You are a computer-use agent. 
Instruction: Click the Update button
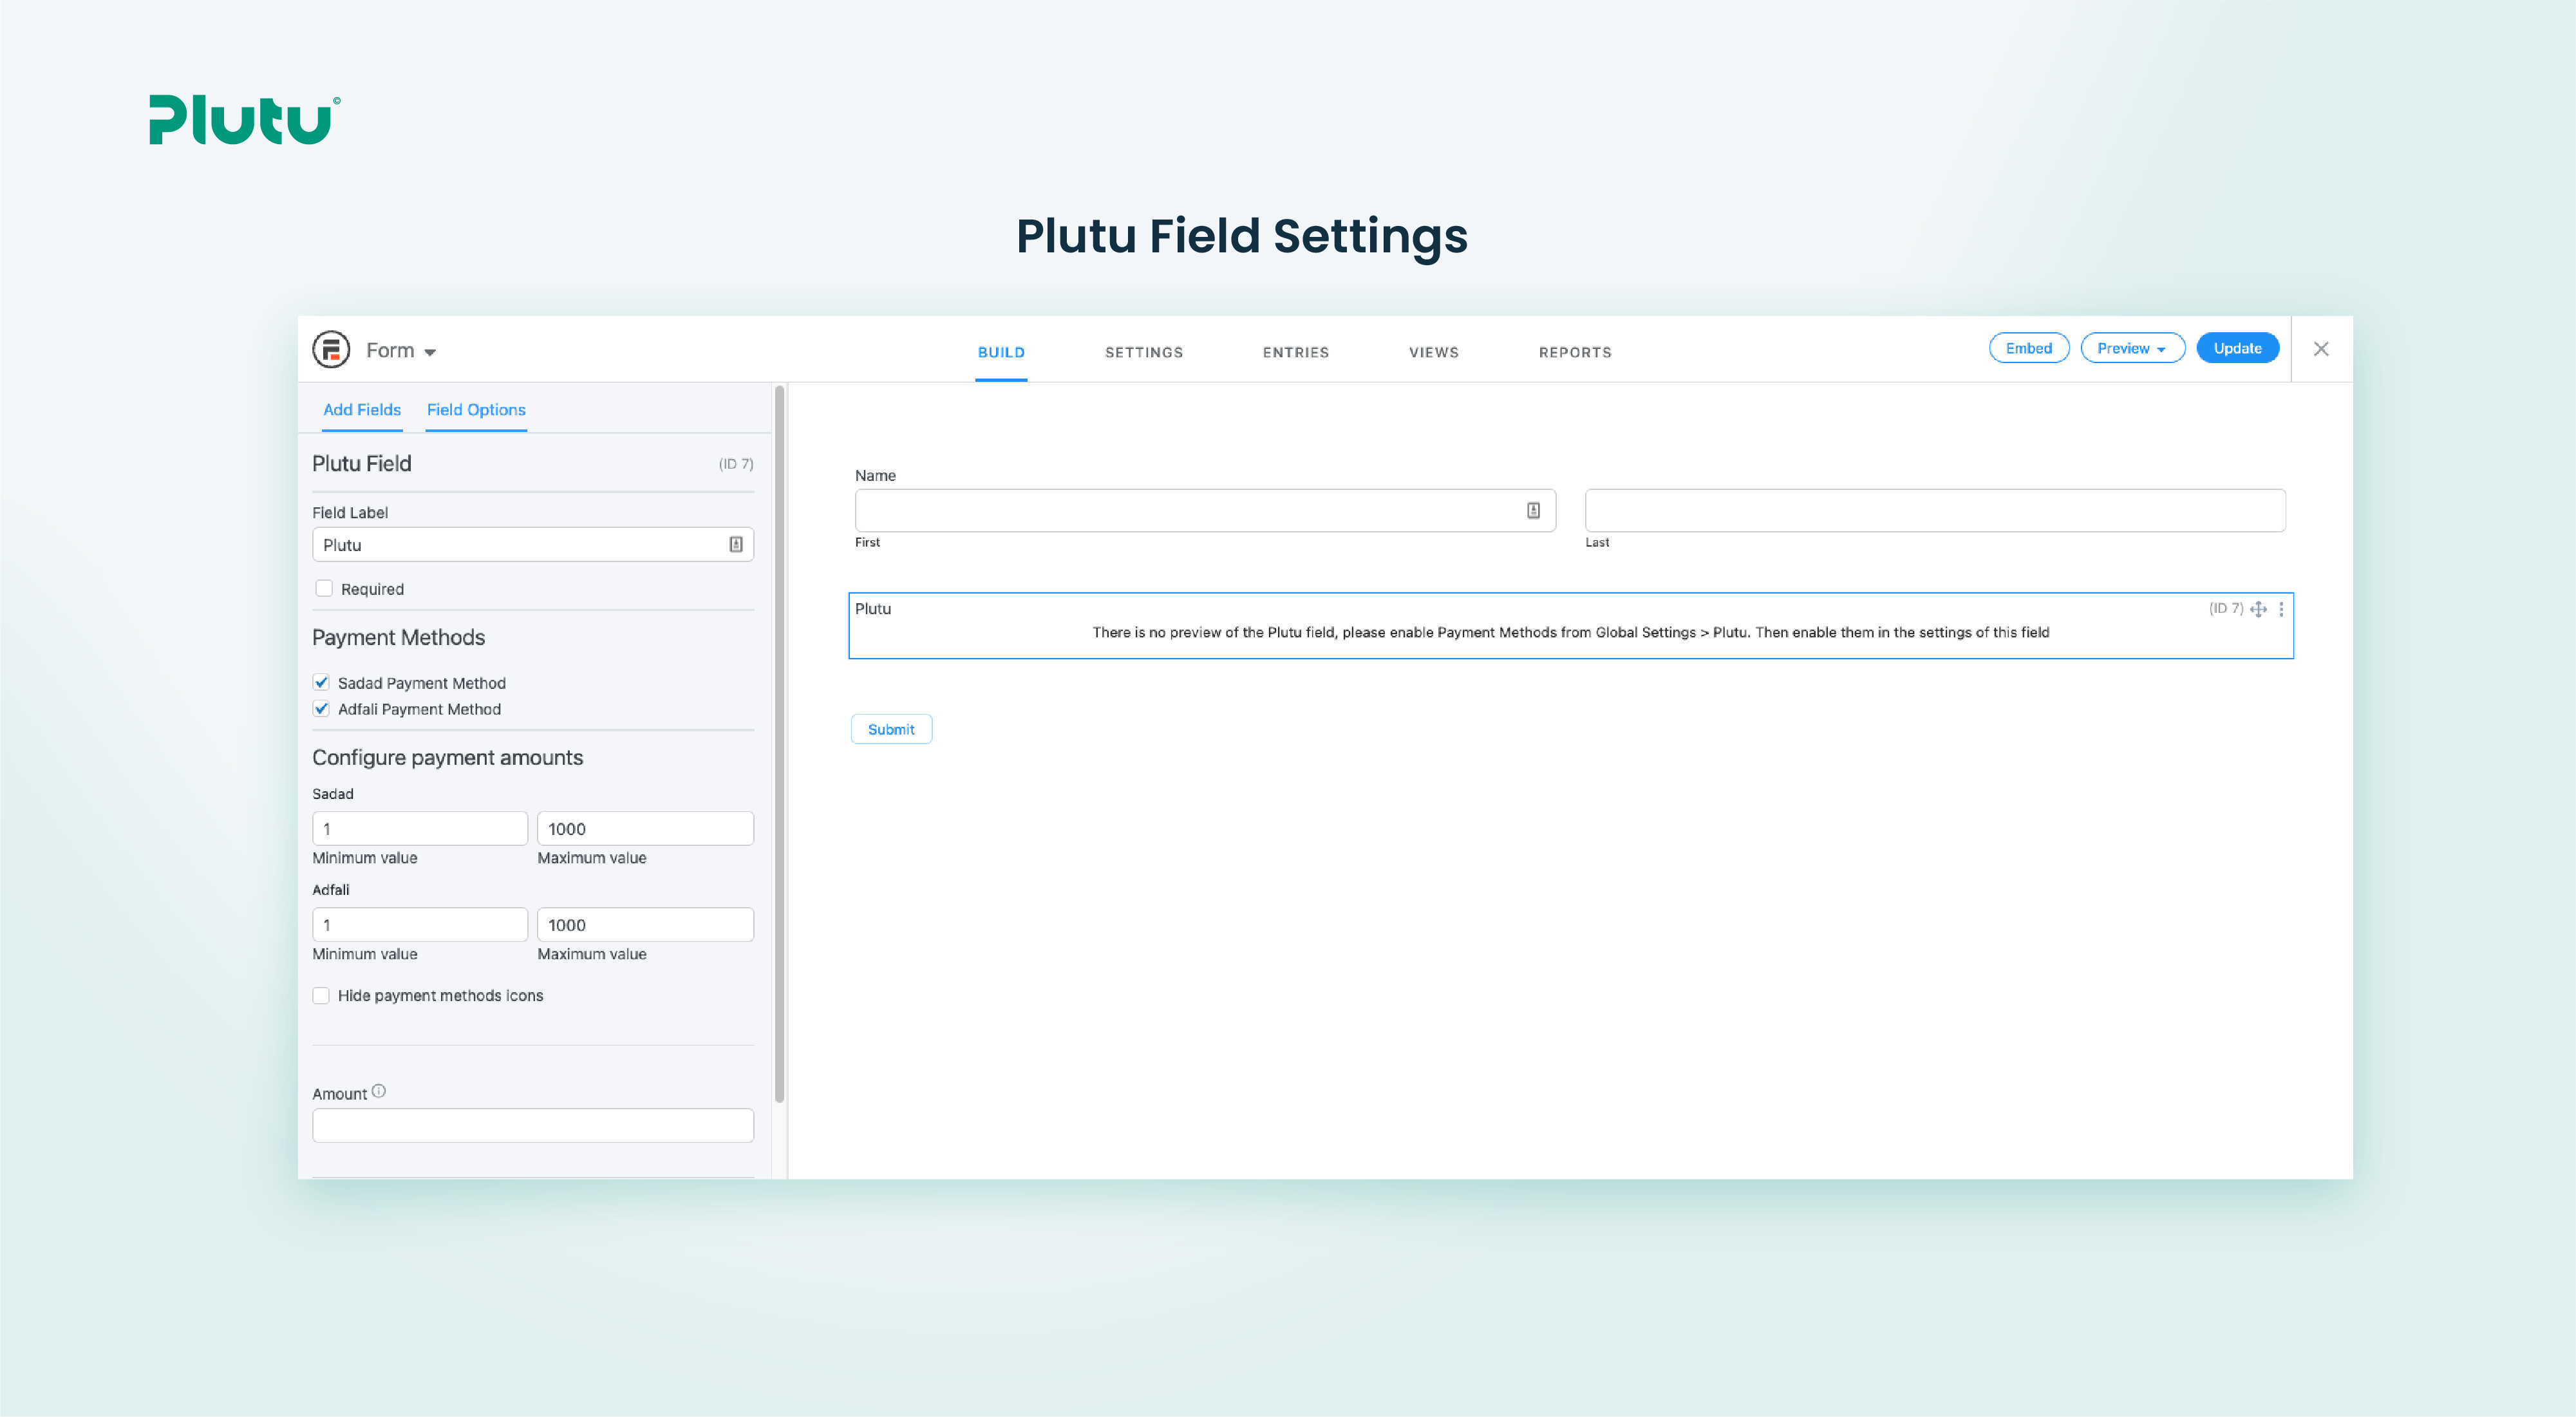[2237, 349]
